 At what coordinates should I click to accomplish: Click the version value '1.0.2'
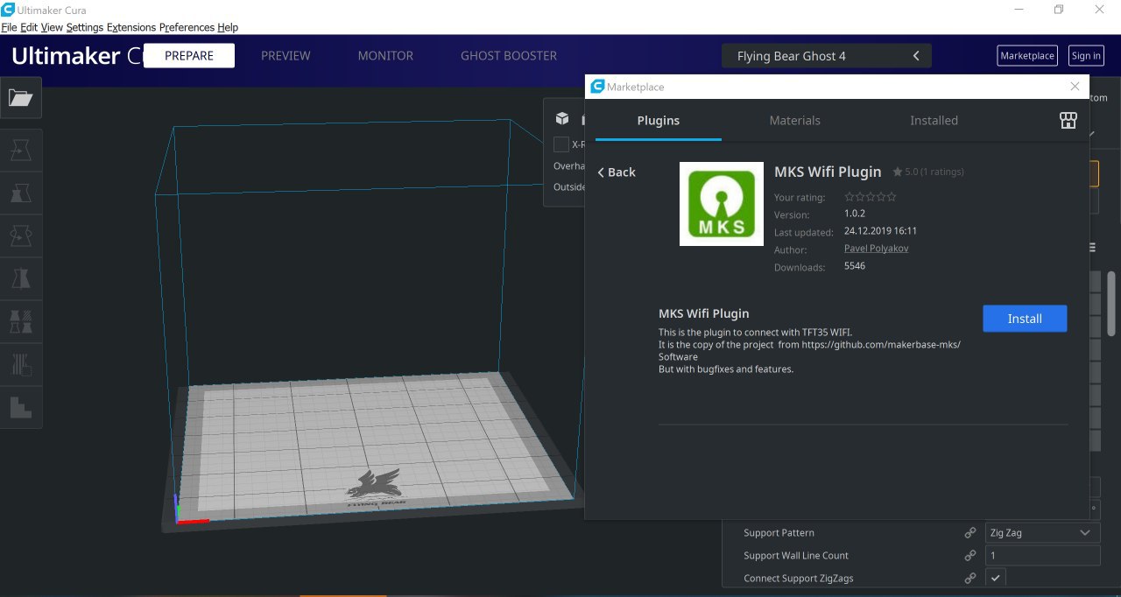point(855,214)
